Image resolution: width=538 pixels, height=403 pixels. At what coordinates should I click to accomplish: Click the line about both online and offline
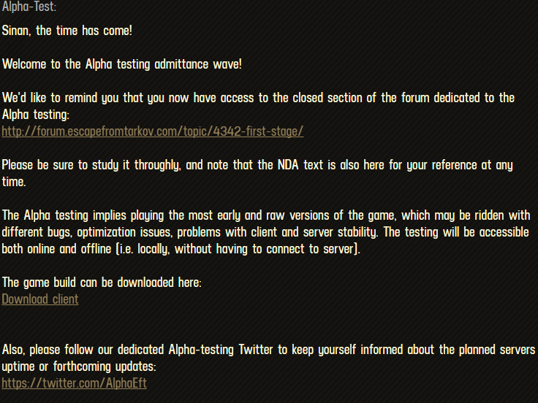click(181, 249)
